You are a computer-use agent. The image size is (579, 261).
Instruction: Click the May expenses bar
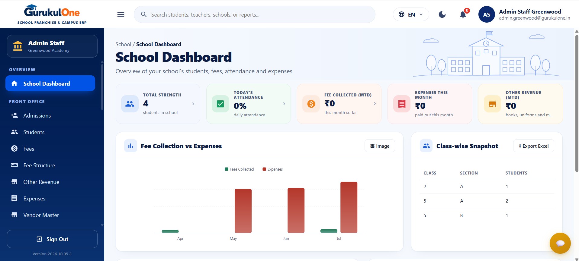click(243, 211)
